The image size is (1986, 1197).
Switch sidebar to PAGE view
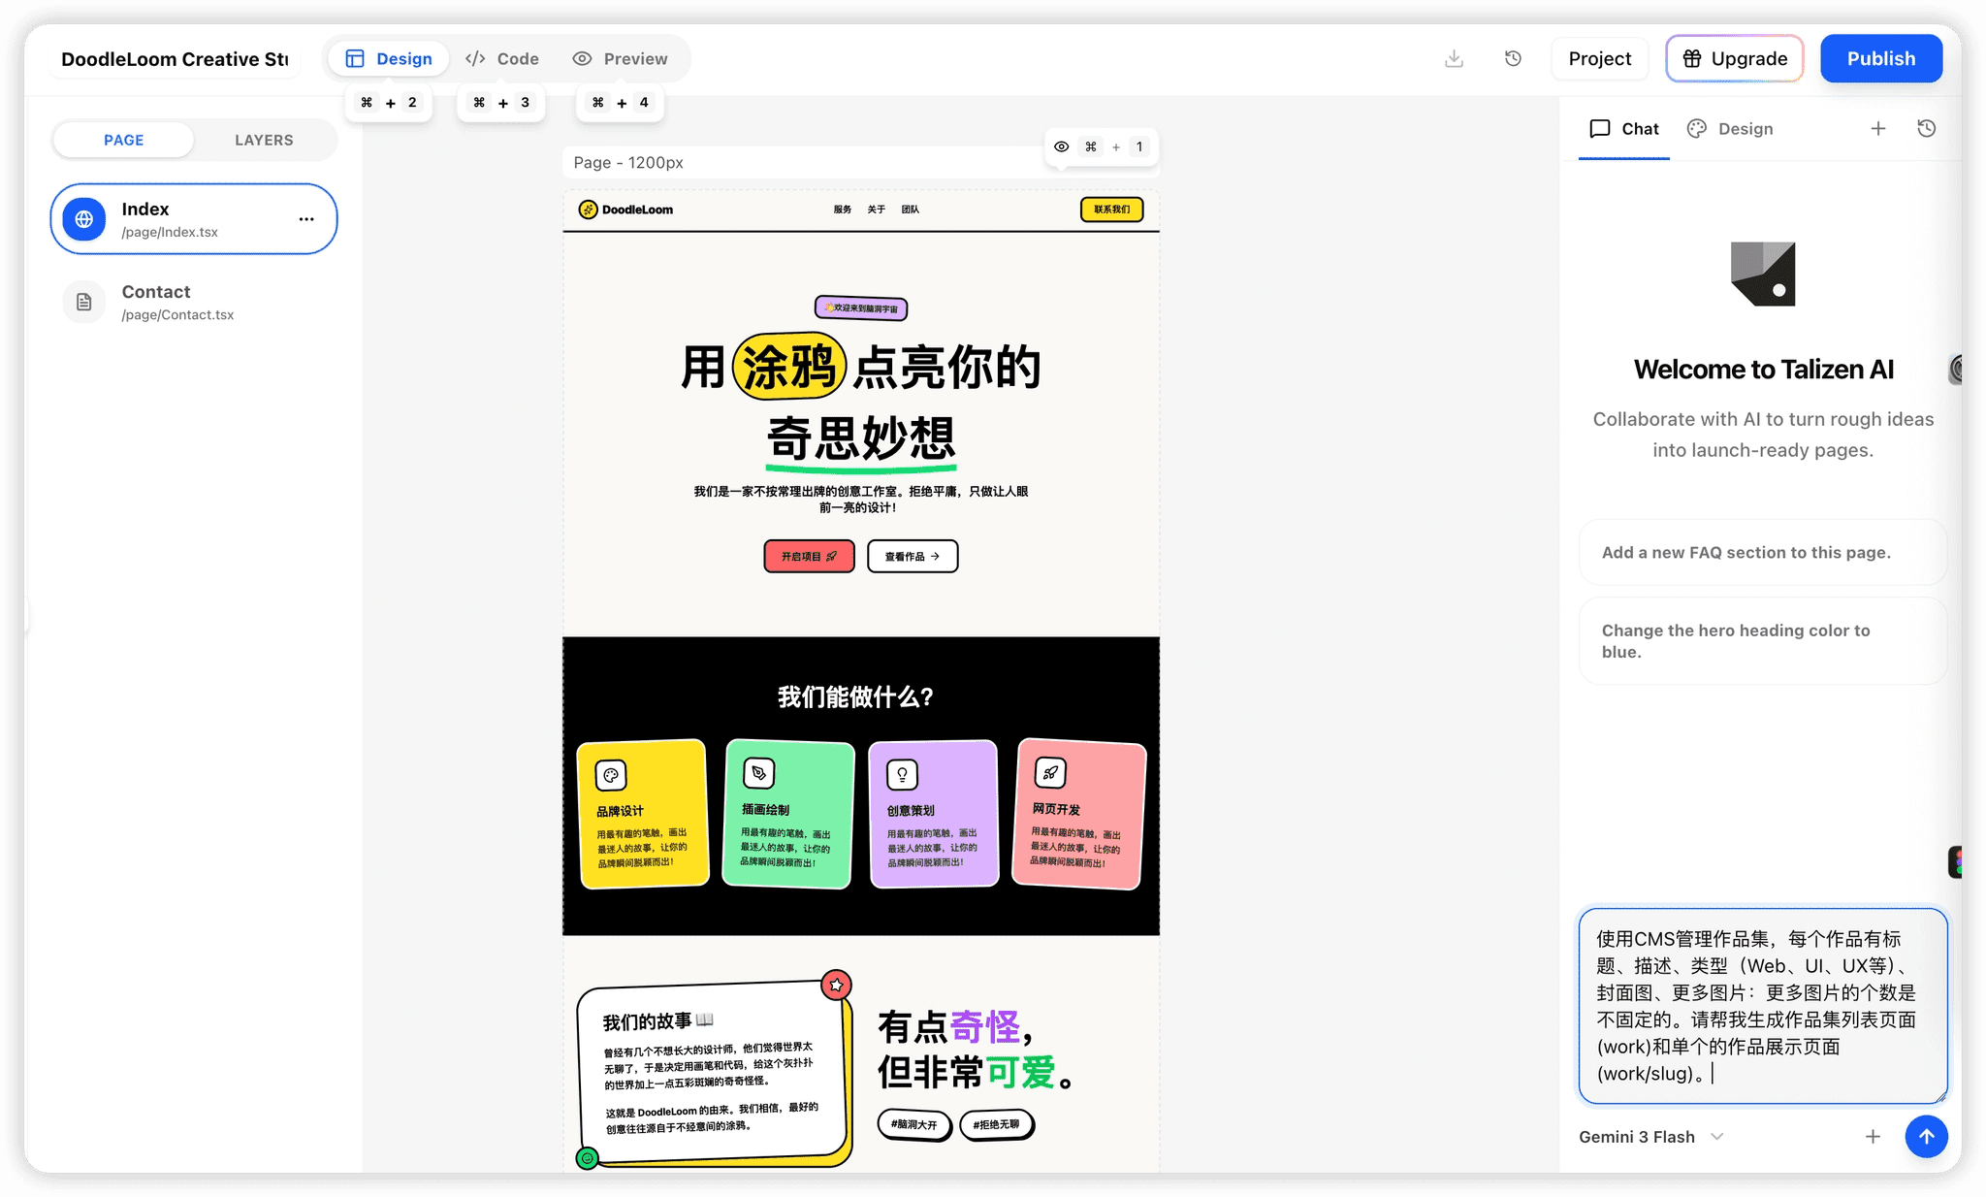point(123,140)
